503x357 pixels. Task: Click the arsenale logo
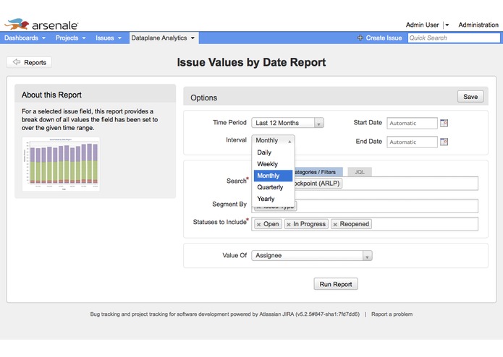click(x=41, y=25)
